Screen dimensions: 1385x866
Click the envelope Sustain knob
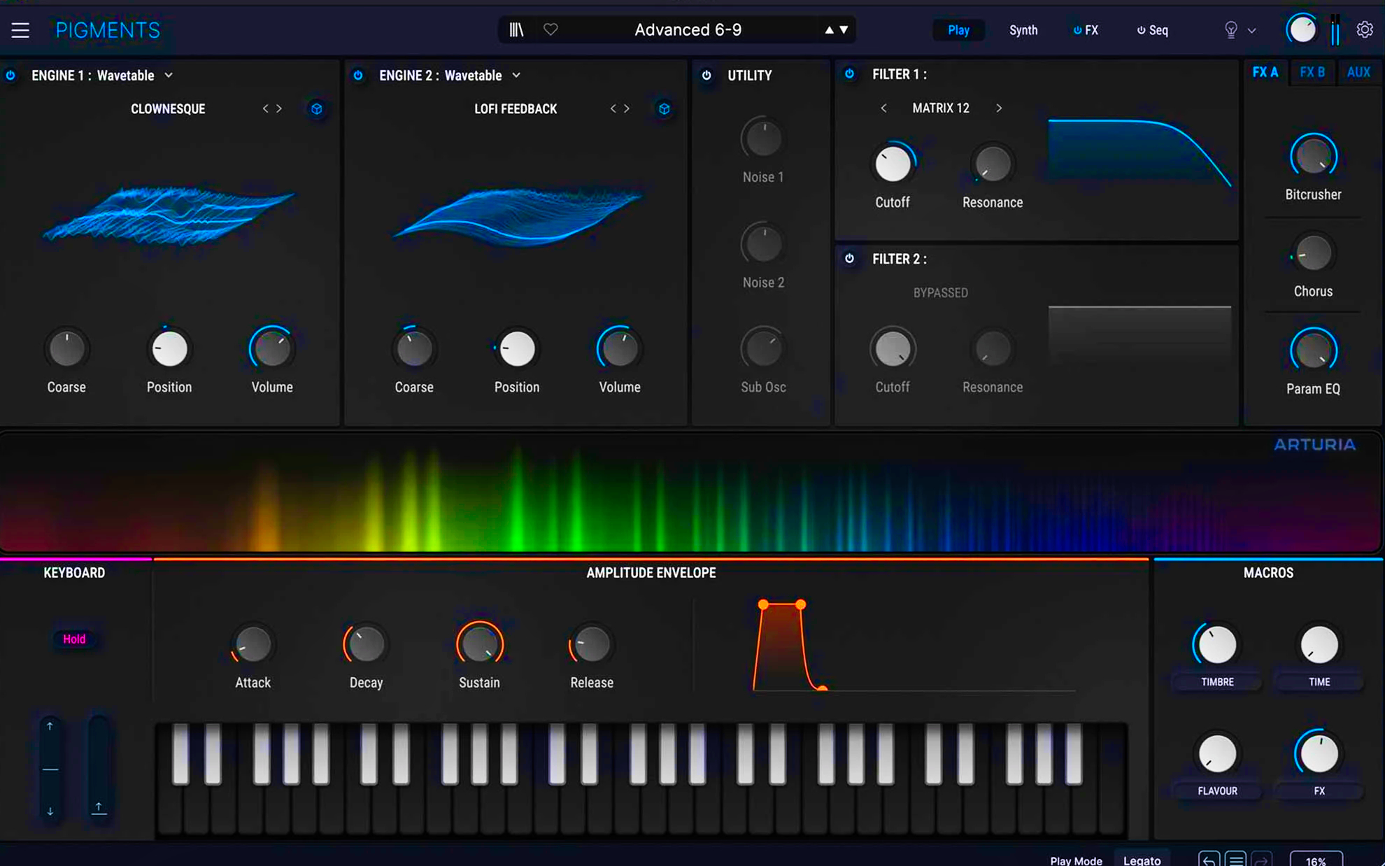click(479, 644)
